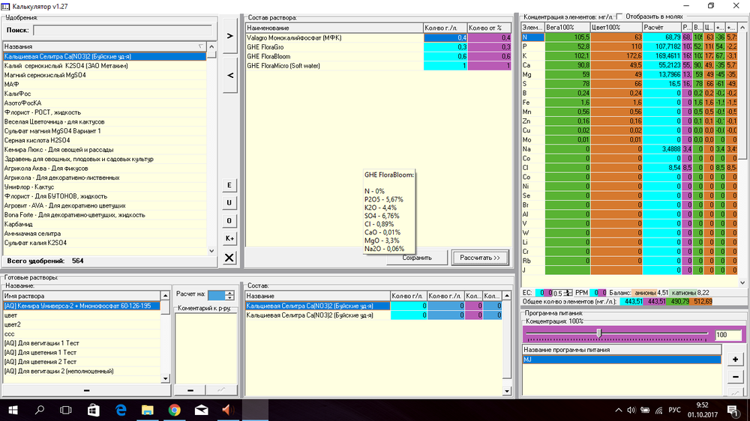750x421 pixels.
Task: Delete solution comment with small minus button
Action: pos(190,390)
